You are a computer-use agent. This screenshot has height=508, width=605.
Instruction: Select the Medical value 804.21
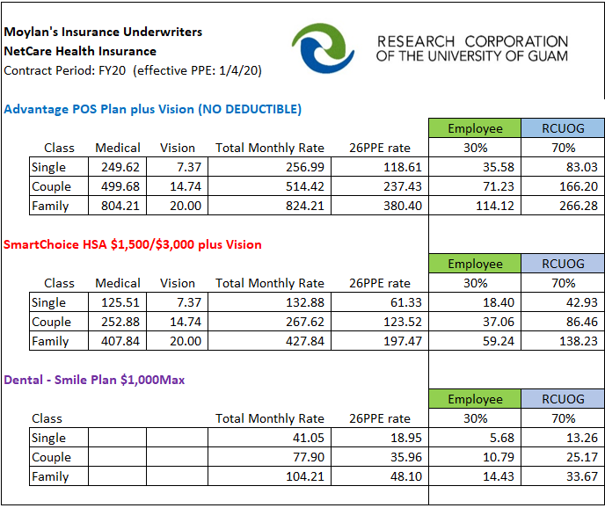point(117,206)
